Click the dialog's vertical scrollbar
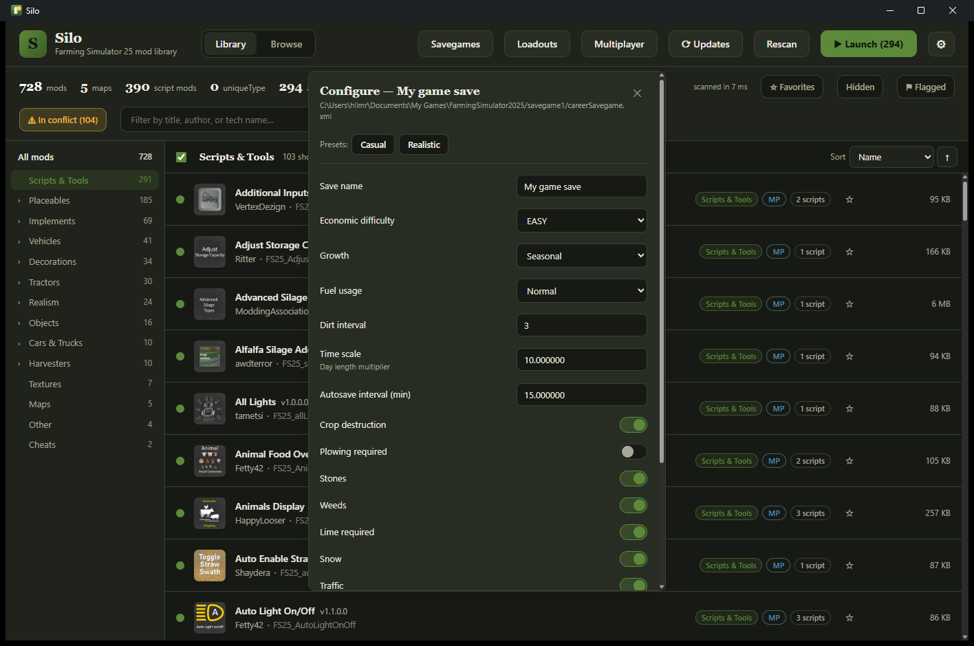This screenshot has width=974, height=646. pos(662,270)
